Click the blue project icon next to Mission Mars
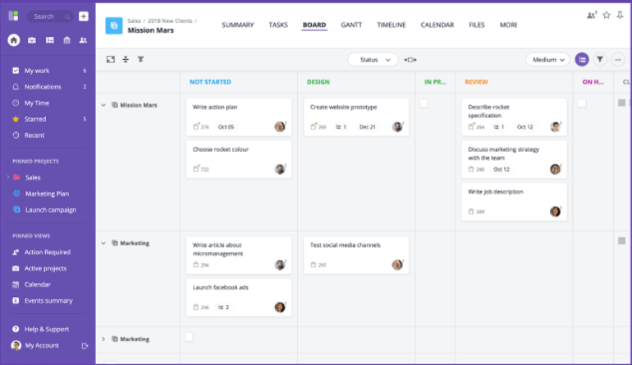The width and height of the screenshot is (632, 365). tap(113, 25)
